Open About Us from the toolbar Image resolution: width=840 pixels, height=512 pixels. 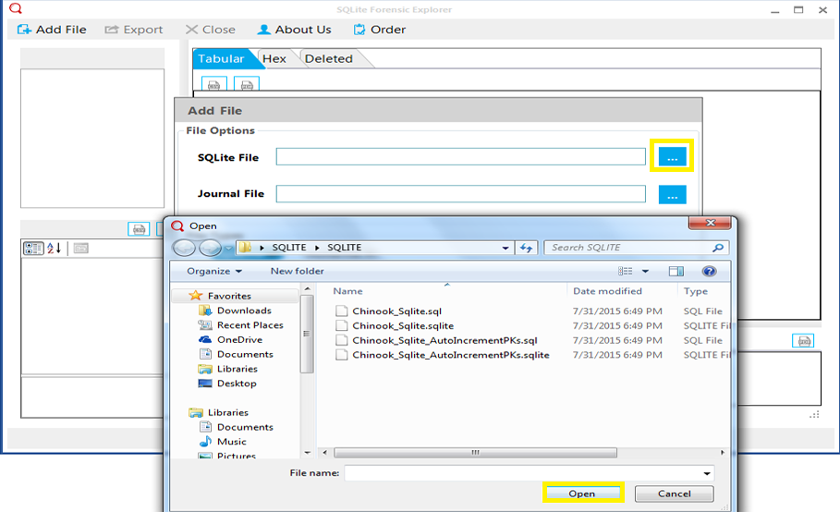294,30
